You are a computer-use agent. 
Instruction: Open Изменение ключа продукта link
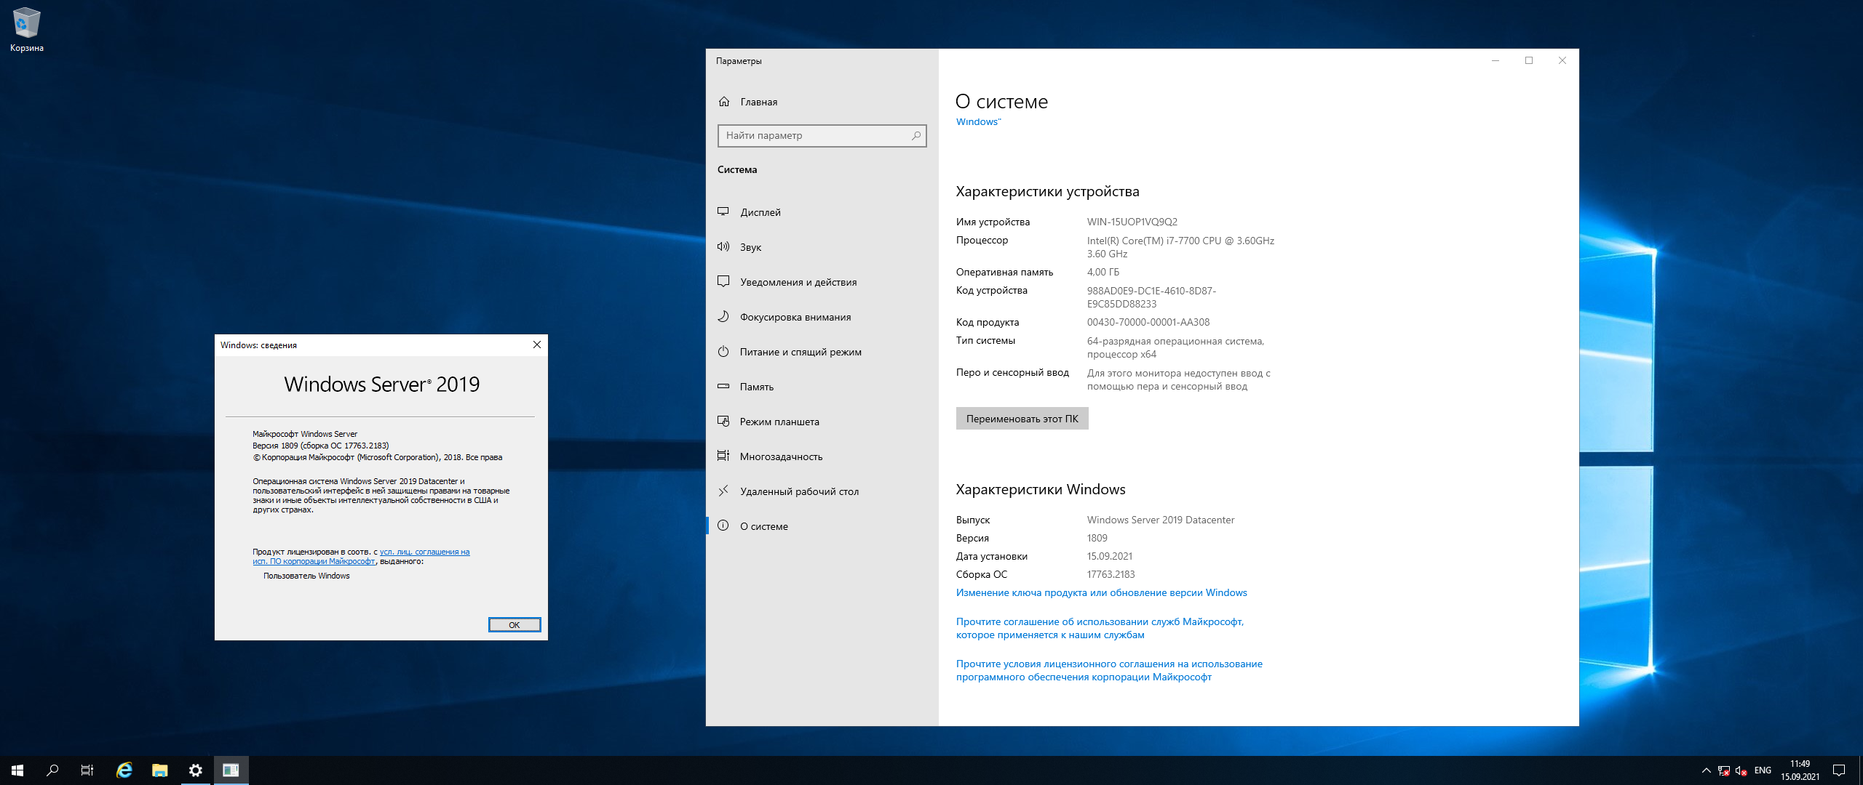1101,592
